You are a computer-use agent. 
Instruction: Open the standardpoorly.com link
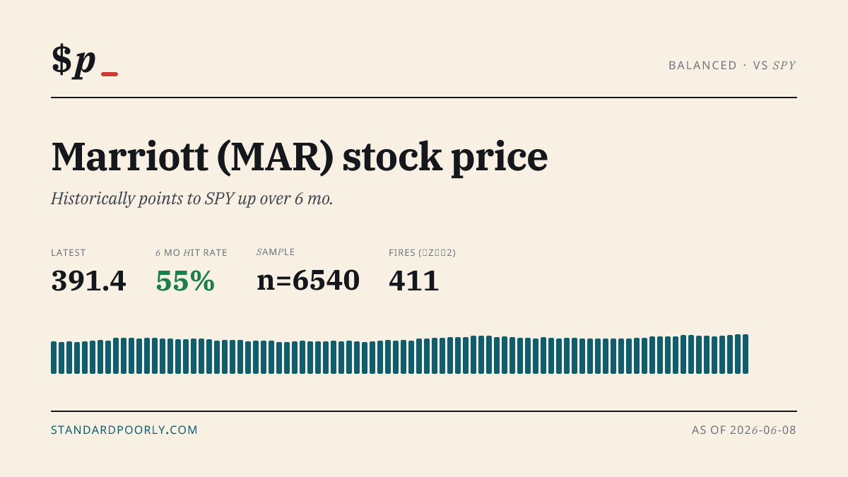pyautogui.click(x=124, y=430)
